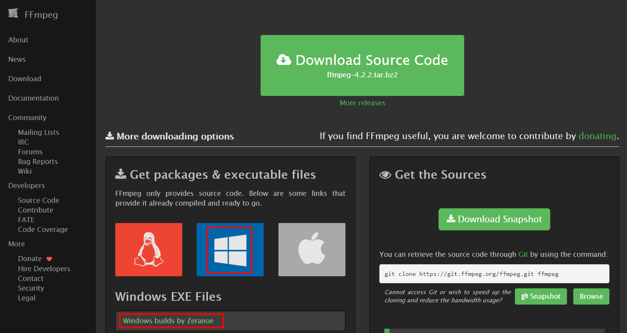Viewport: 627px width, 333px height.
Task: Open Documentation in the sidebar
Action: [x=33, y=98]
